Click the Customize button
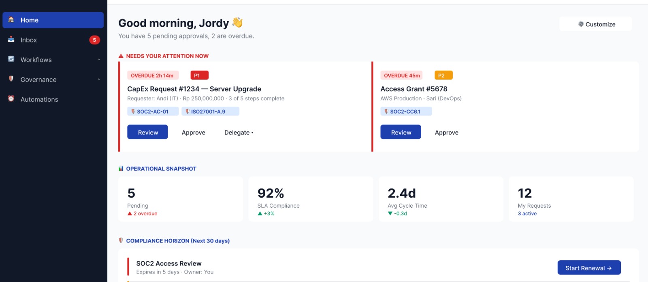The width and height of the screenshot is (648, 282). [x=595, y=24]
